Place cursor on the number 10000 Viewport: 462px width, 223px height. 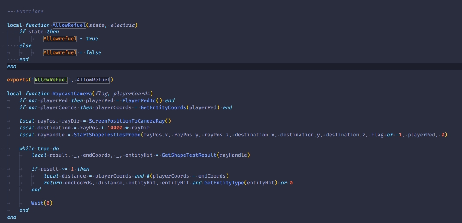(115, 128)
